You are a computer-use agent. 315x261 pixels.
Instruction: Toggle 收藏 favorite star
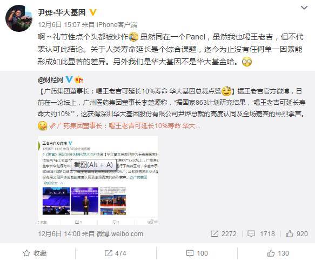tap(35, 253)
